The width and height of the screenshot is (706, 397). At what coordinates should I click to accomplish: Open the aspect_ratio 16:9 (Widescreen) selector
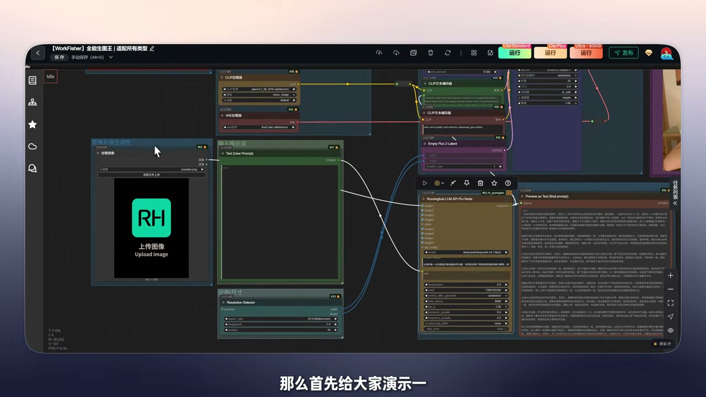point(281,319)
